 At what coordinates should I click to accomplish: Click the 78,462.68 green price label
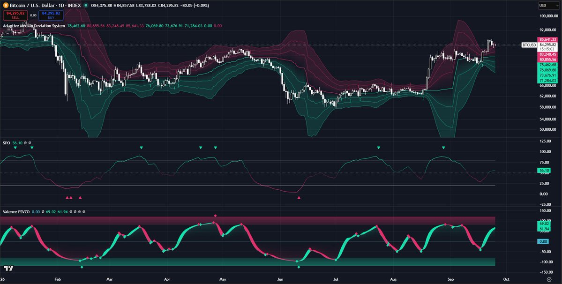[x=547, y=65]
